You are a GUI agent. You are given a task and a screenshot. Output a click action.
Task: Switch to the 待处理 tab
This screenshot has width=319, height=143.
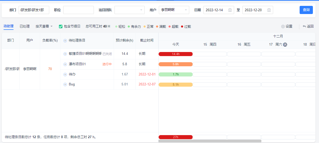[x=9, y=26]
